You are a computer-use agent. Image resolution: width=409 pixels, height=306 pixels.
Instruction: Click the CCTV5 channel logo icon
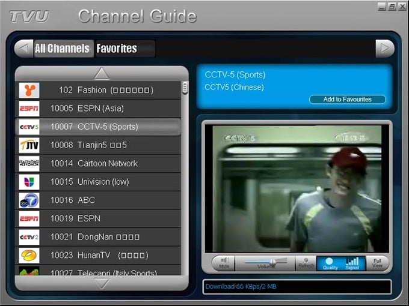pos(29,127)
